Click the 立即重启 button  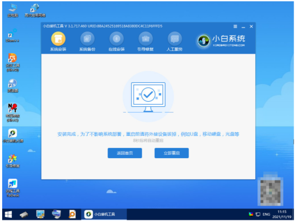[x=172, y=153]
